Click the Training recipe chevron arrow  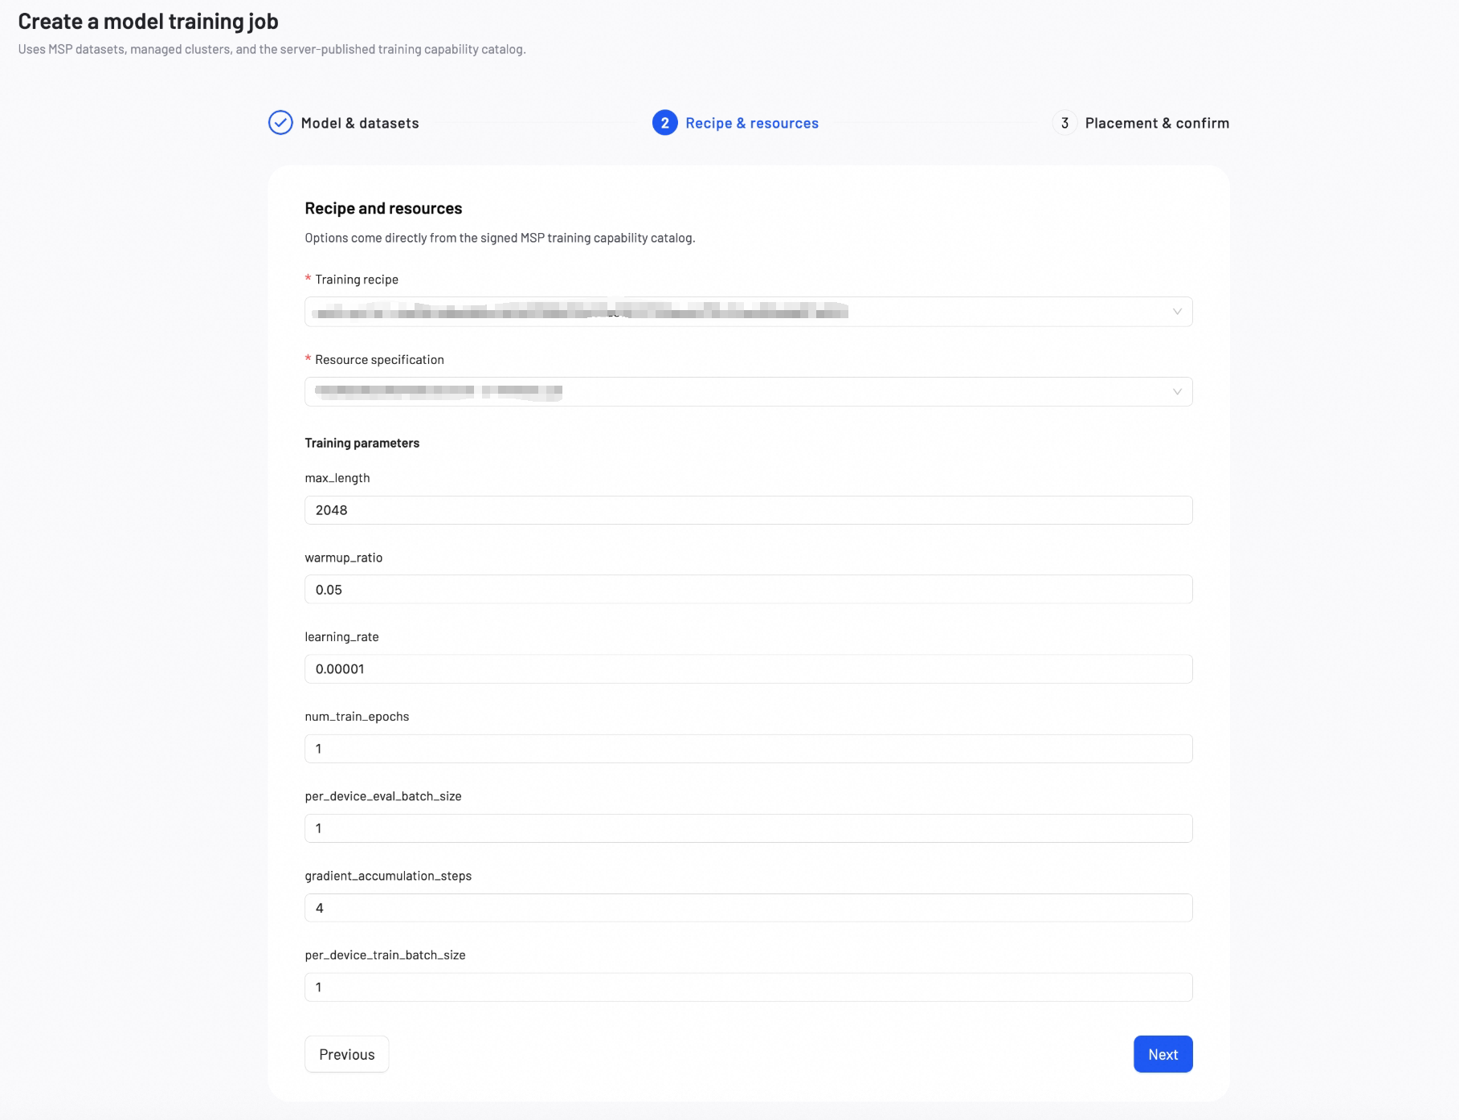point(1177,312)
